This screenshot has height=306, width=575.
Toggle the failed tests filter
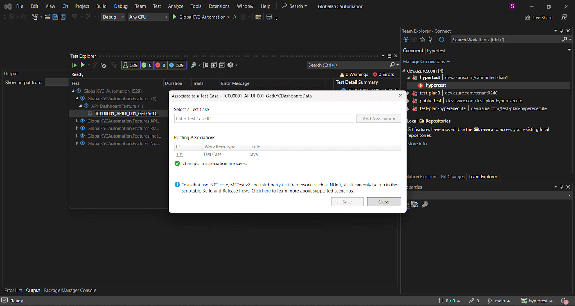160,65
